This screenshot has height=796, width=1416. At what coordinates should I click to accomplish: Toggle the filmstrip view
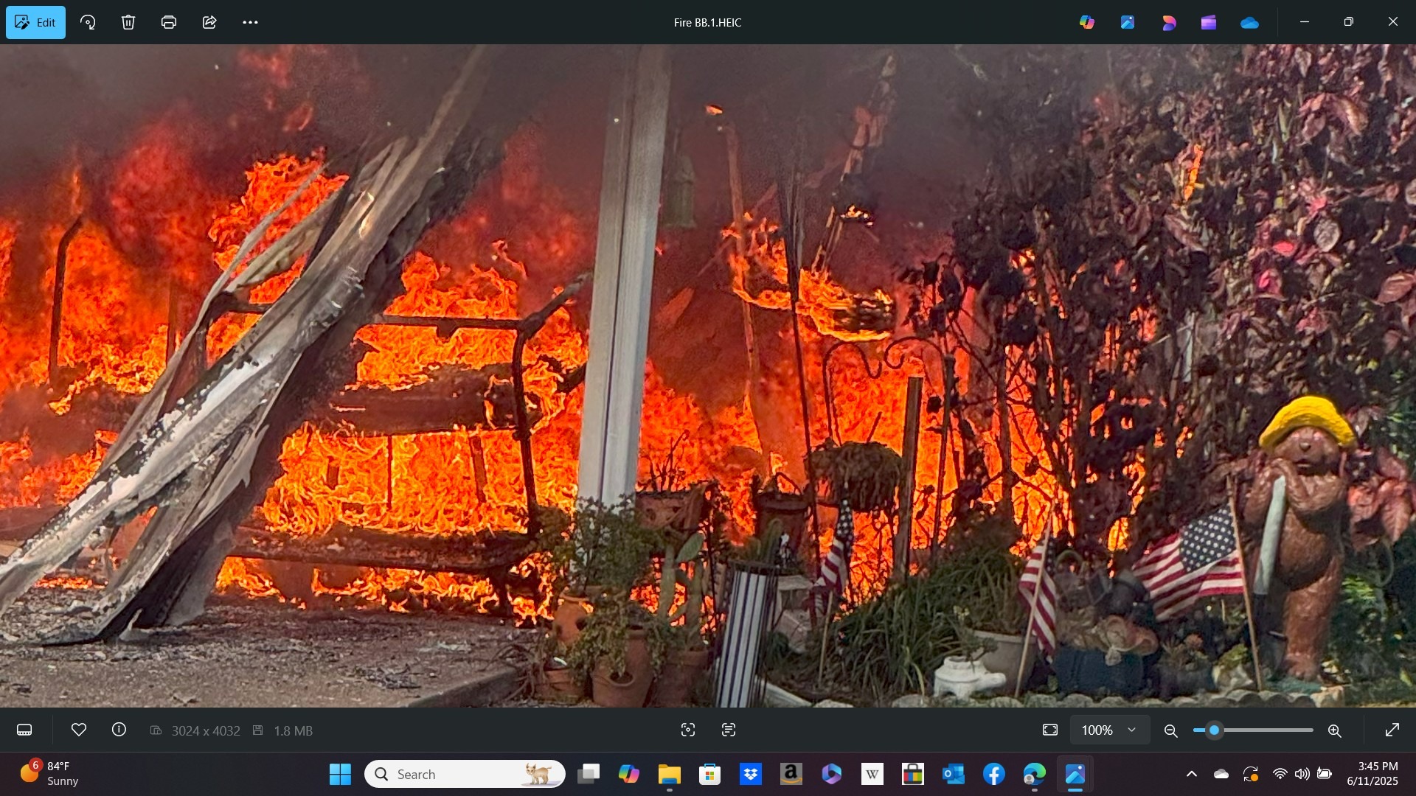[x=24, y=730]
